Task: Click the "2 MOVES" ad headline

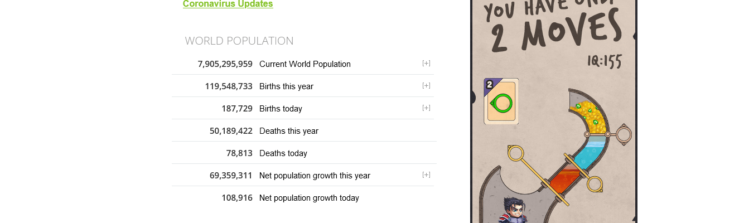Action: point(555,31)
